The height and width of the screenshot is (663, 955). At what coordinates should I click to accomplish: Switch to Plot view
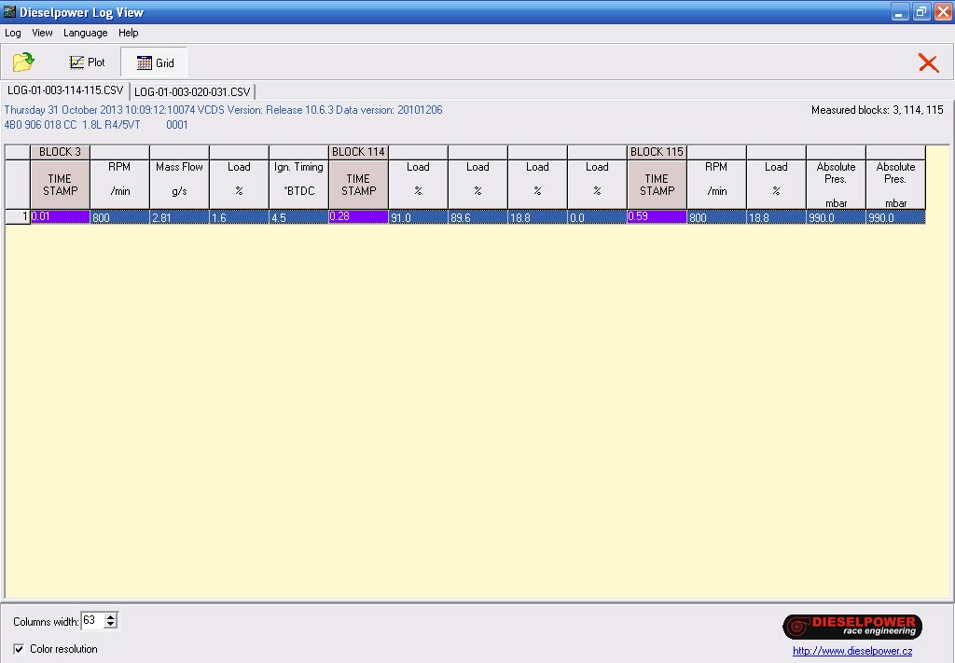(x=87, y=62)
